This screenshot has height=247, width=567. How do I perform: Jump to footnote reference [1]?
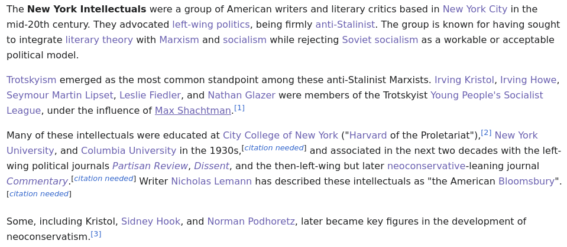[239, 108]
